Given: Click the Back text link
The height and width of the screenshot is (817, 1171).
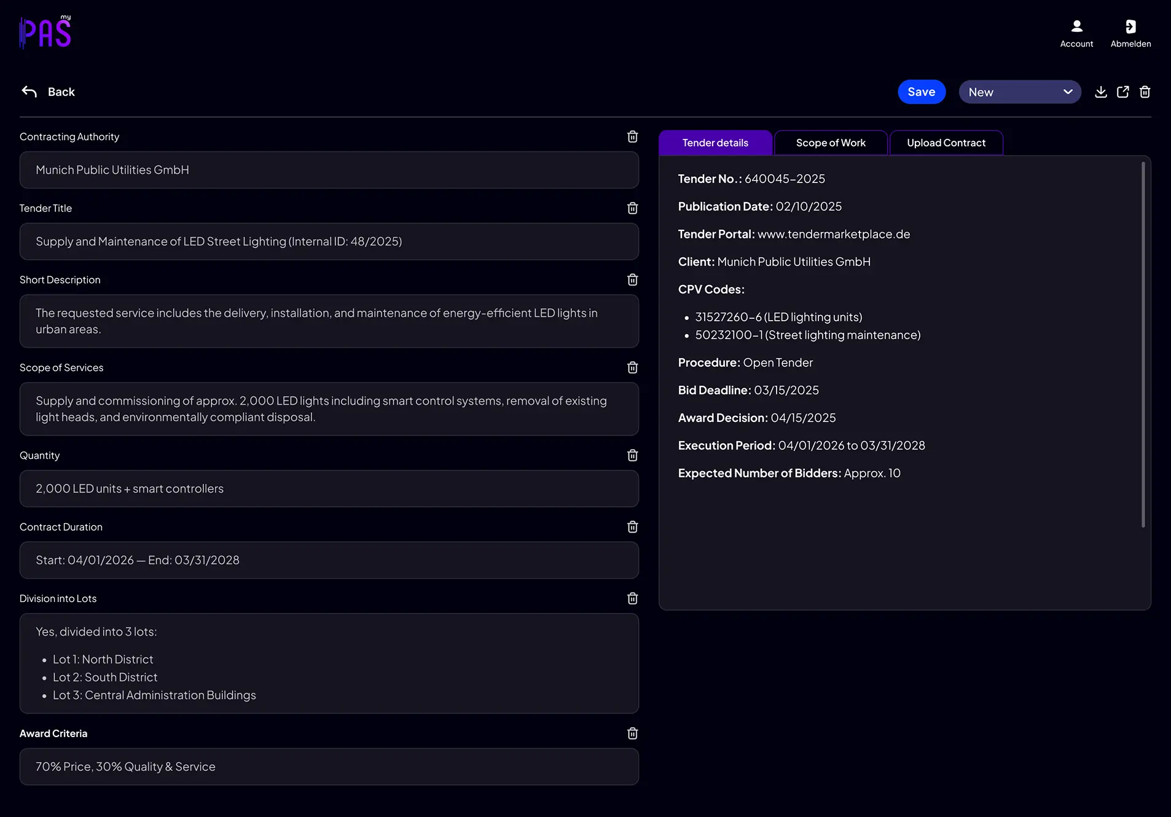Looking at the screenshot, I should tap(61, 92).
